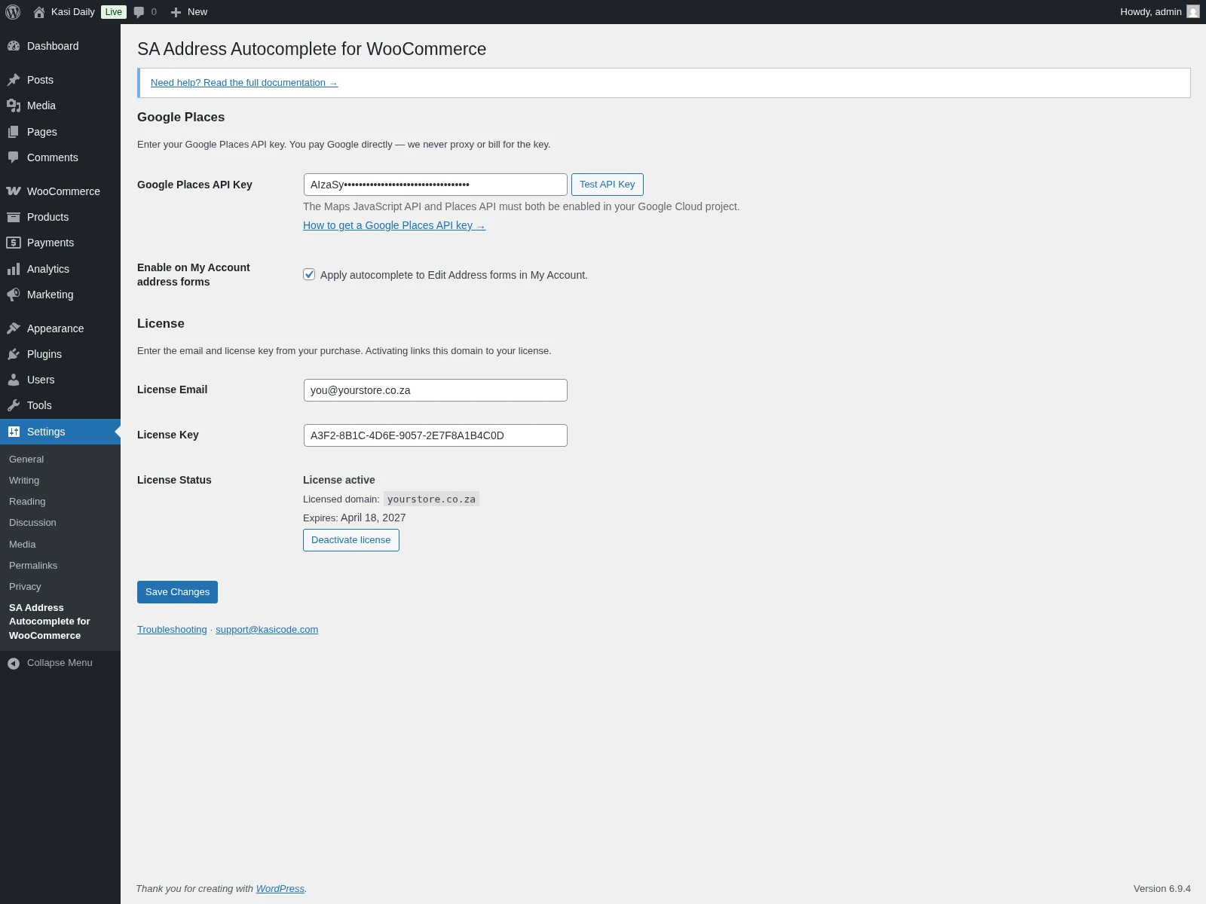The height and width of the screenshot is (904, 1206).
Task: Click the Settings sliders icon
Action: (x=14, y=432)
